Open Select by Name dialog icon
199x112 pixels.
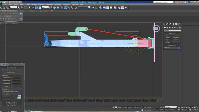tap(22, 7)
